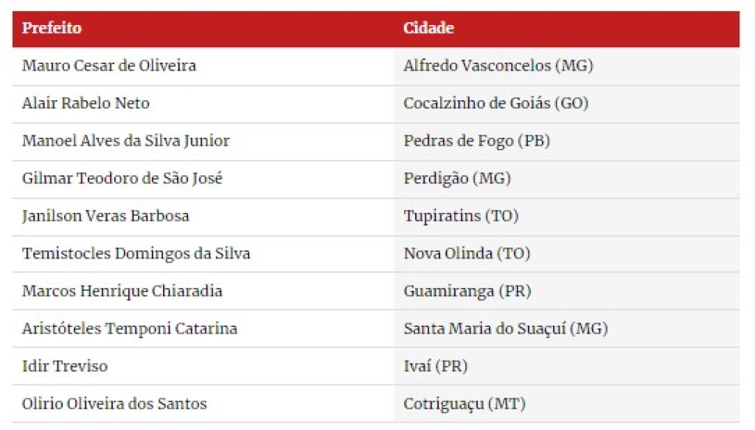Select the Pedras de Fogo (PB) cell
The width and height of the screenshot is (755, 430).
click(477, 141)
